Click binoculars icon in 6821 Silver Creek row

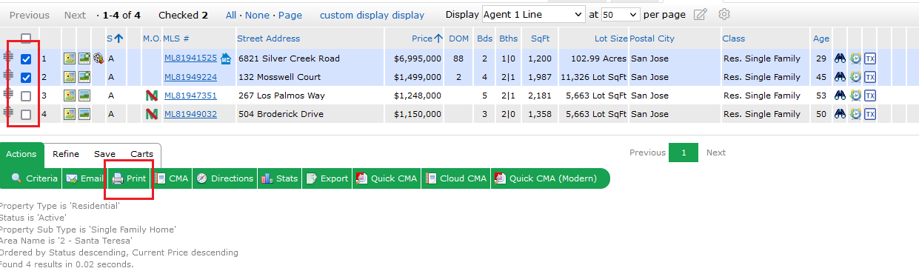(x=840, y=58)
